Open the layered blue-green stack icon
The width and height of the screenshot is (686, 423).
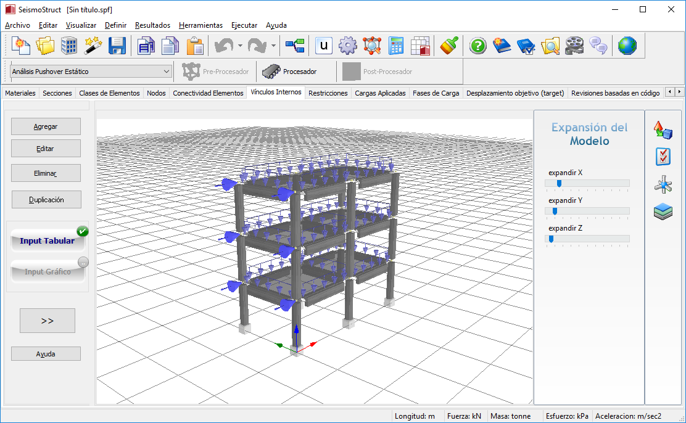pos(663,212)
